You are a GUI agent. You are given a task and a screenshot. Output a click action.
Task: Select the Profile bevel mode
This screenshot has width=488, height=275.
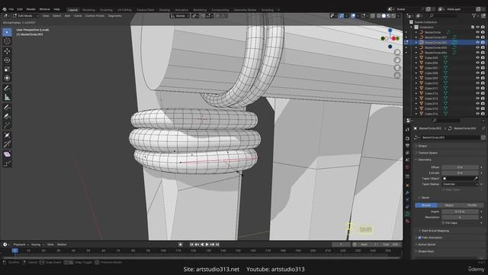coord(472,205)
